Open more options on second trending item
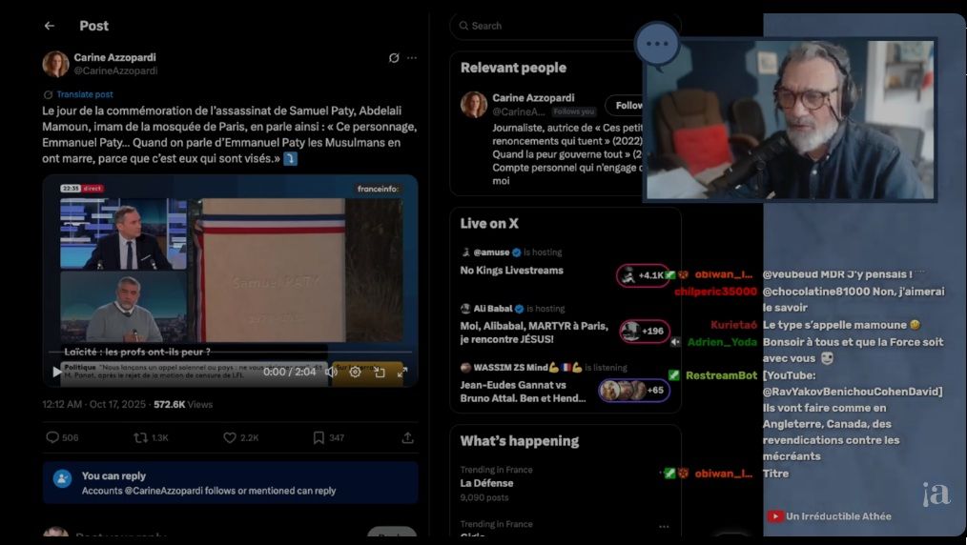 pos(664,527)
